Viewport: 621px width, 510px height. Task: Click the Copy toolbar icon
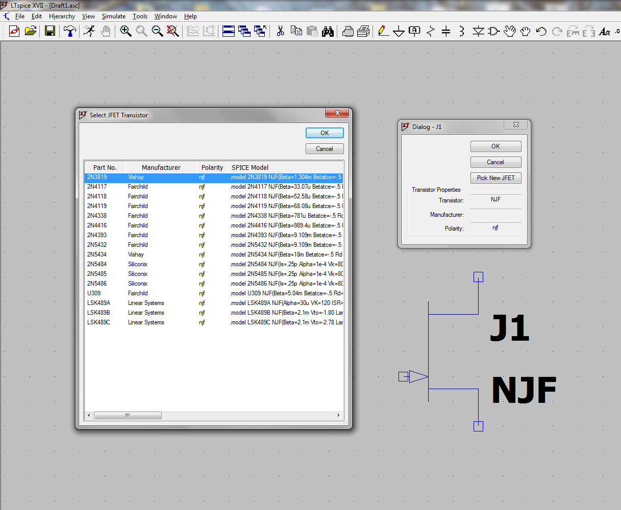[296, 31]
